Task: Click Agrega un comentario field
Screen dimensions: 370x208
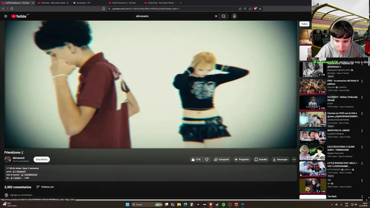Action: (x=22, y=195)
